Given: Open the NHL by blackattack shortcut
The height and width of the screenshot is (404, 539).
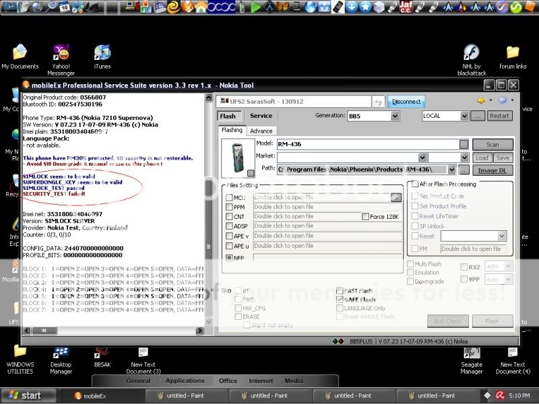Looking at the screenshot, I should [472, 60].
